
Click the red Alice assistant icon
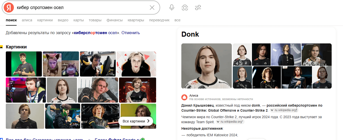[x=184, y=97]
